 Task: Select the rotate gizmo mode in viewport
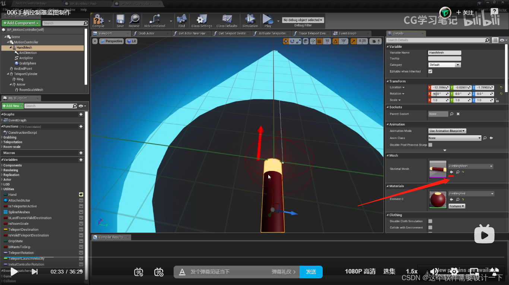pos(292,41)
